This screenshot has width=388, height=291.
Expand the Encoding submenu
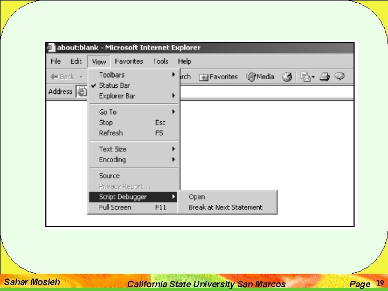(134, 160)
